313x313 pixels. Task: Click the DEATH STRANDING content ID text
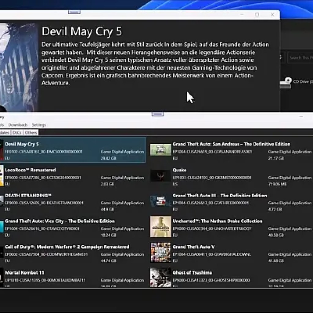click(x=44, y=203)
